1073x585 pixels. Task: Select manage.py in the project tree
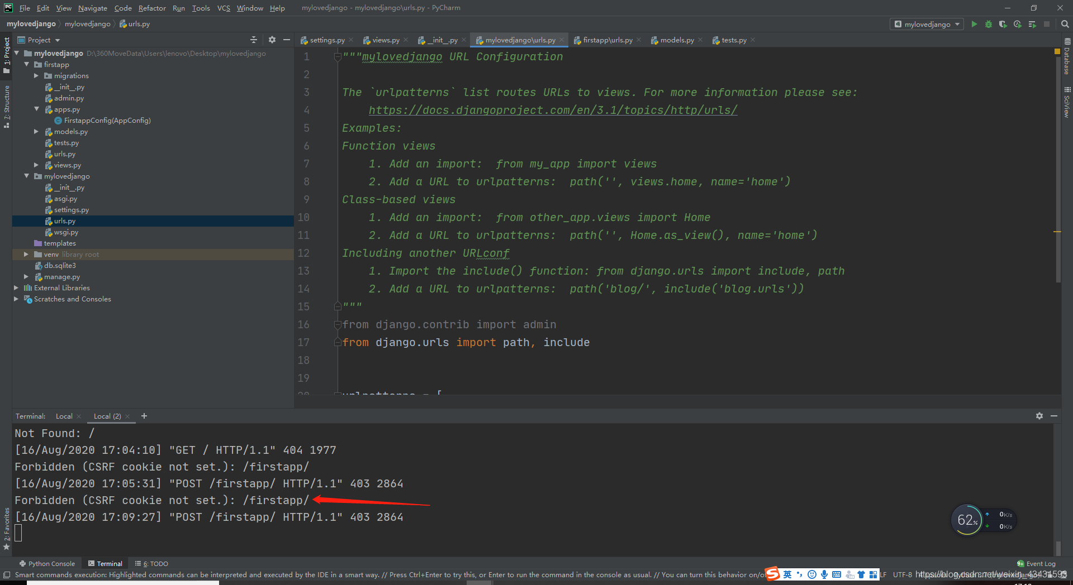tap(61, 276)
